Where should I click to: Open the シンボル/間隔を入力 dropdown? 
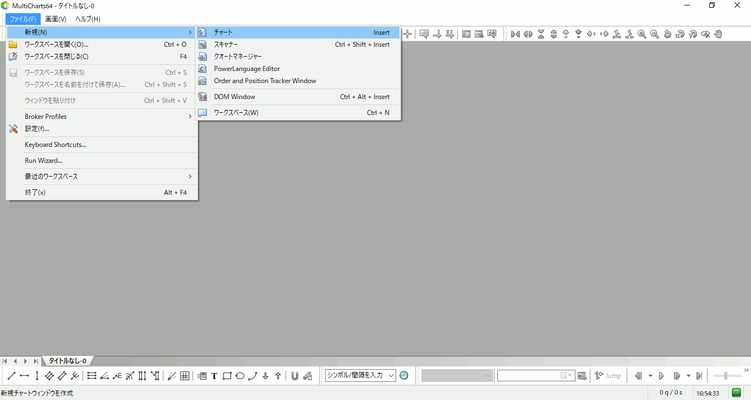coord(360,376)
